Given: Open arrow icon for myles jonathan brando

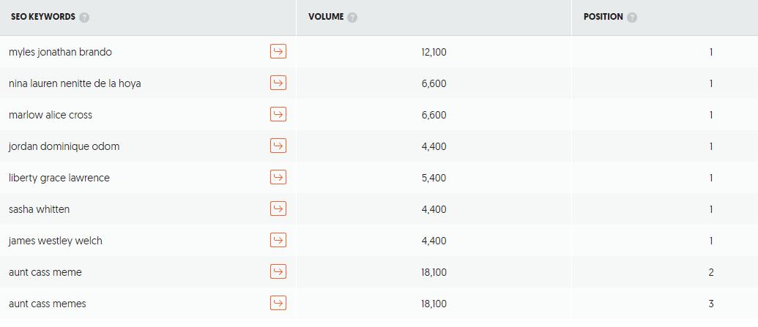Looking at the screenshot, I should (x=278, y=51).
